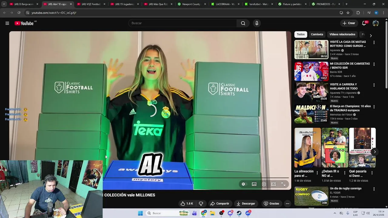Screen dimensions: 388x218
Task: Bookmark this page with the star
Action: coord(348,13)
